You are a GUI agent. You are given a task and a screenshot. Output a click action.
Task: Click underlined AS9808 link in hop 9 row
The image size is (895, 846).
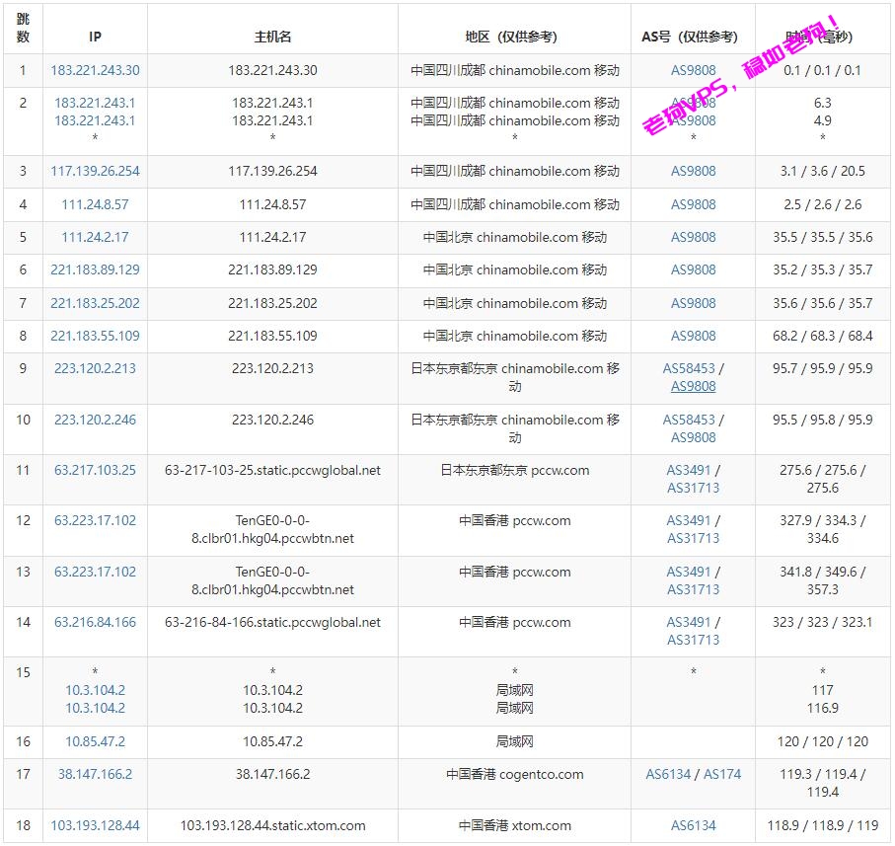pos(693,386)
